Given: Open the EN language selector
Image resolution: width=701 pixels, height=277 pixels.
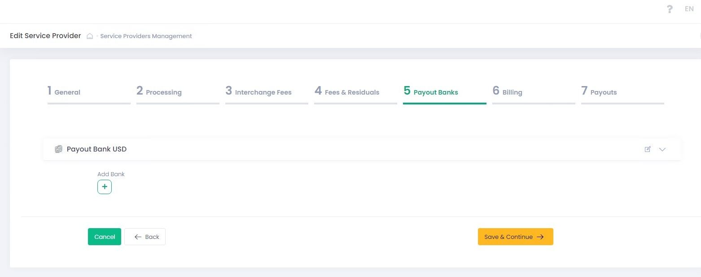Looking at the screenshot, I should pyautogui.click(x=689, y=9).
